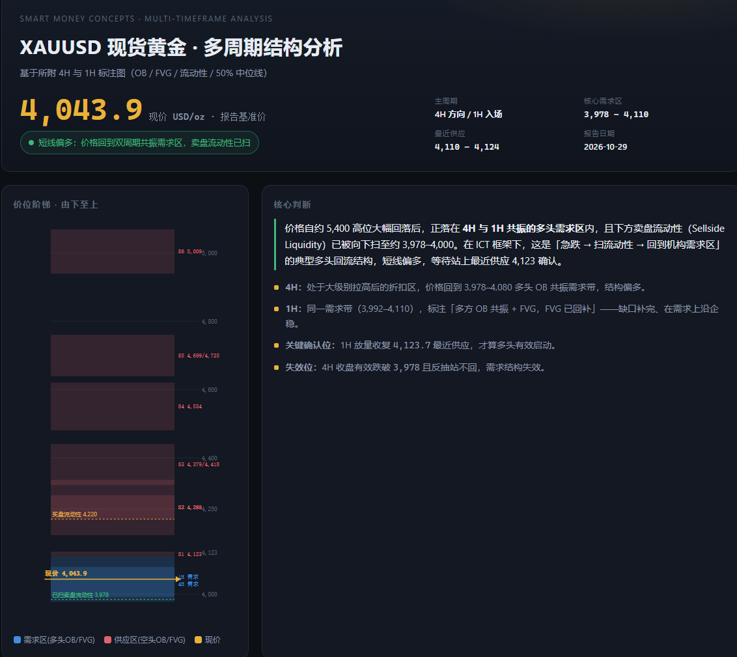This screenshot has width=737, height=657.
Task: Click the green dot in the 短线偏多 badge
Action: (x=31, y=143)
